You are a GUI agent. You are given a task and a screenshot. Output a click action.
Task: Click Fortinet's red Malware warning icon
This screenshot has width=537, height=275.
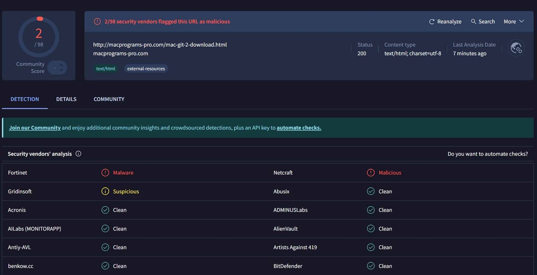coord(105,173)
